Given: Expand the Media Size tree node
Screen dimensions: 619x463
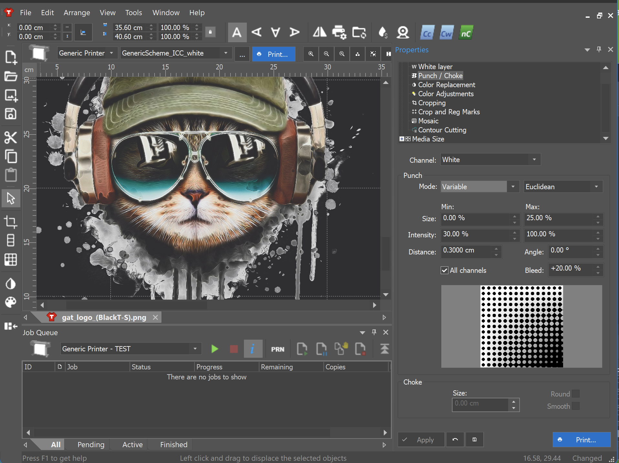Looking at the screenshot, I should click(x=402, y=139).
